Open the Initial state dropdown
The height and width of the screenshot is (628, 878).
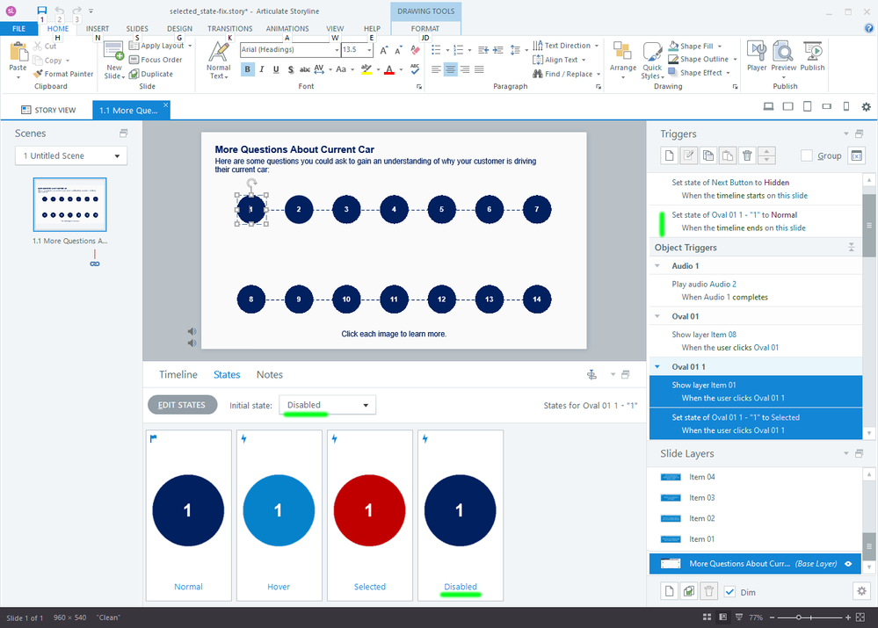[327, 405]
